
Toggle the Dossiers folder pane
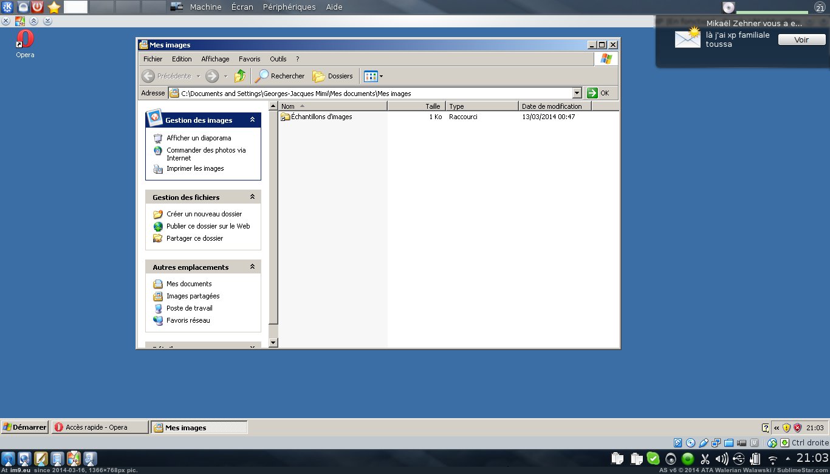pos(332,76)
